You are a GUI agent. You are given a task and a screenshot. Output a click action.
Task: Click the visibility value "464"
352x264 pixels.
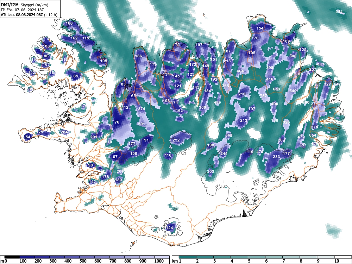pyautogui.click(x=240, y=71)
